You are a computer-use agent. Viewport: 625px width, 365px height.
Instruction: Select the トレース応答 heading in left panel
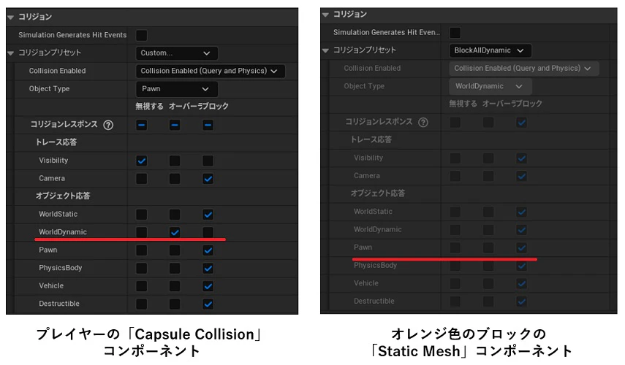coord(56,142)
